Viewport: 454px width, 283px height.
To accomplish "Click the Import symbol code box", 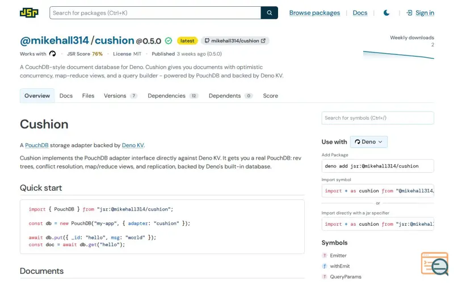I will 377,191.
